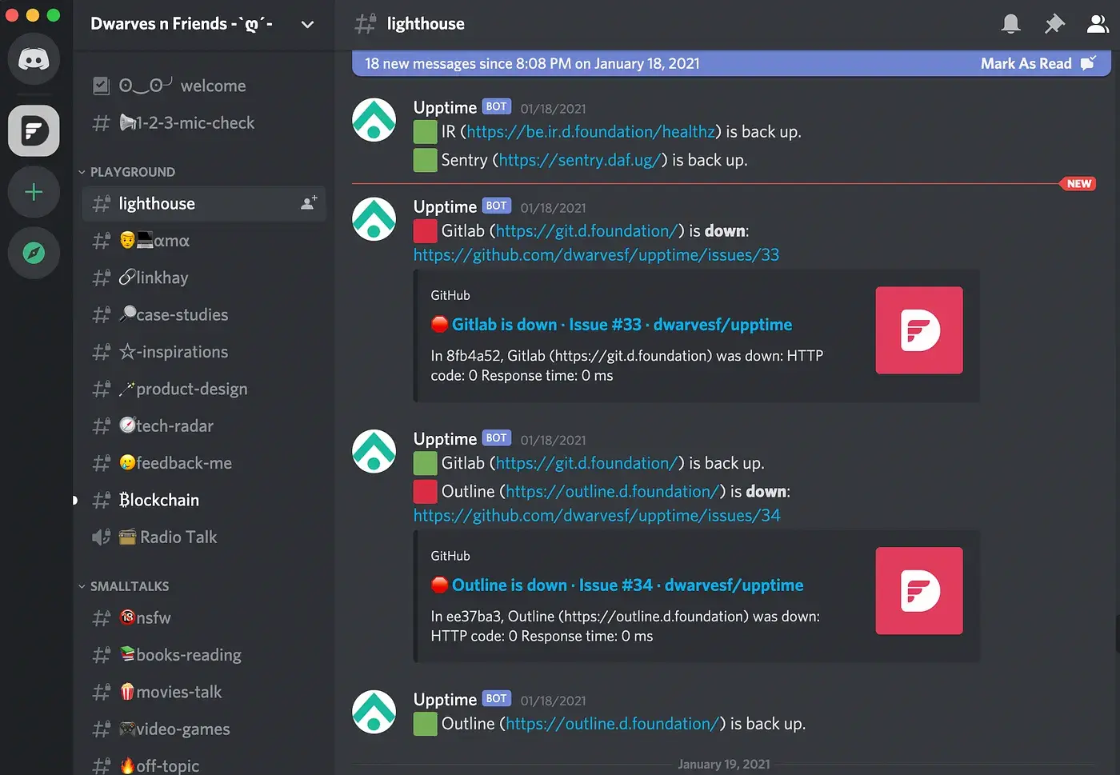Open the feedback-me channel
Screen dimensions: 1120x775
click(x=204, y=462)
